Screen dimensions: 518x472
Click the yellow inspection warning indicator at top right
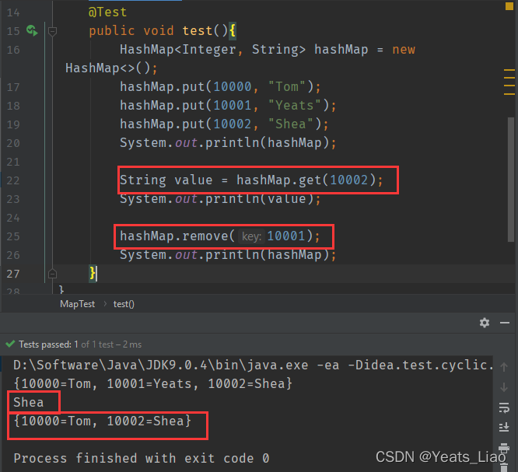pos(509,6)
